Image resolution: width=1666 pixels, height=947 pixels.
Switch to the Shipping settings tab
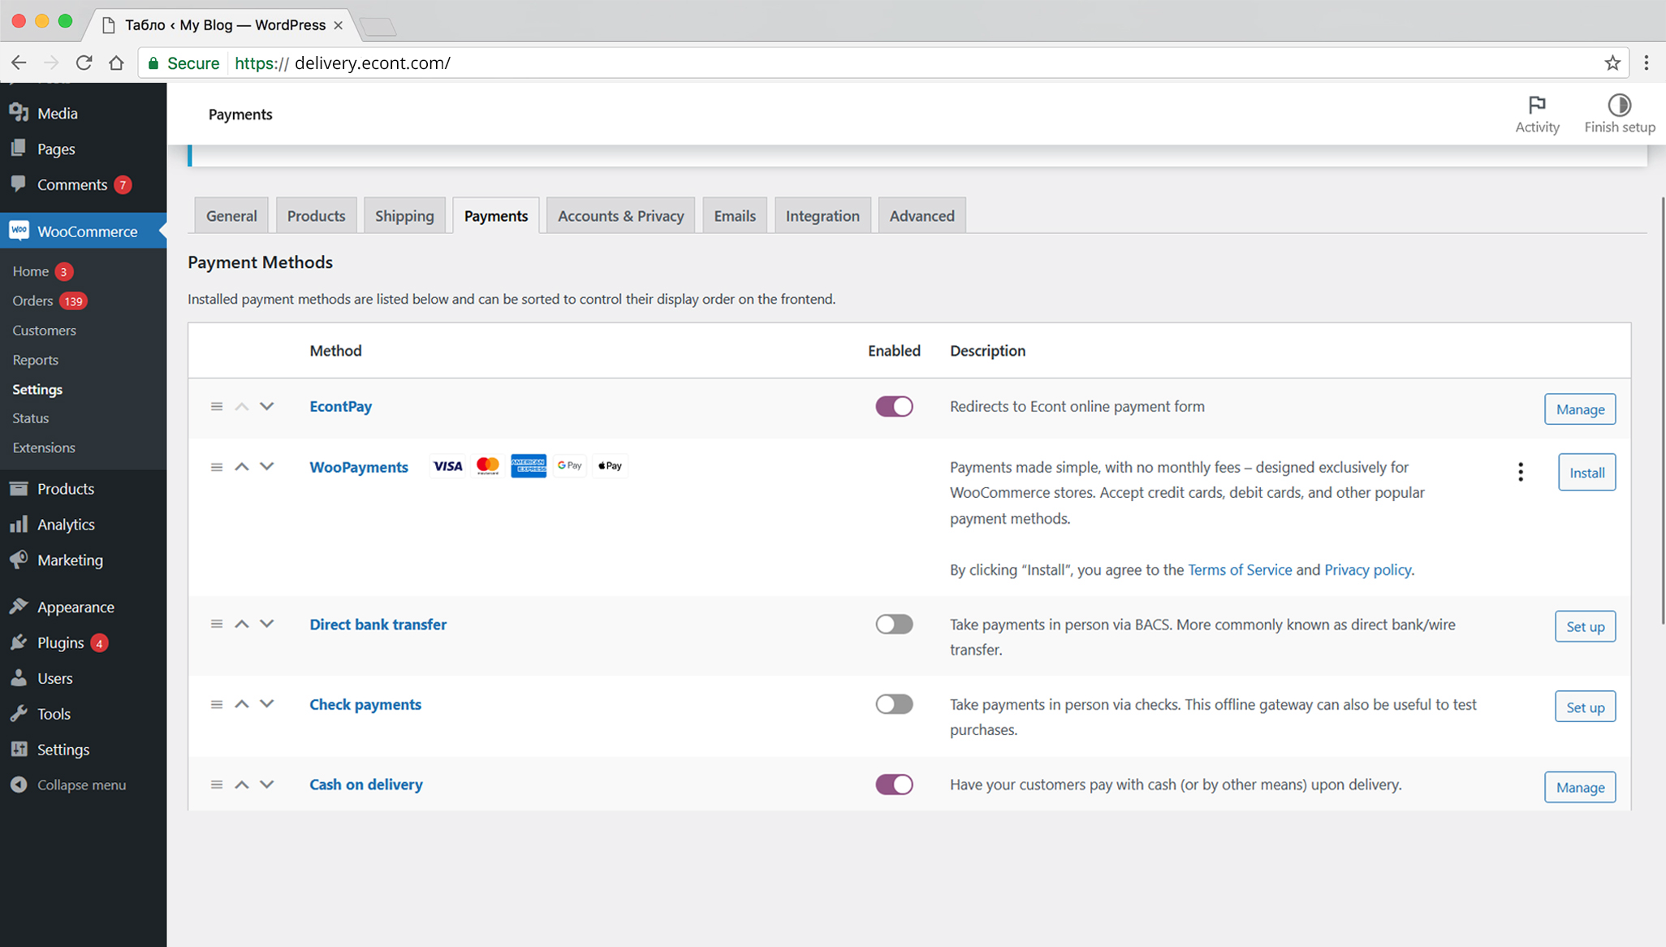[404, 215]
